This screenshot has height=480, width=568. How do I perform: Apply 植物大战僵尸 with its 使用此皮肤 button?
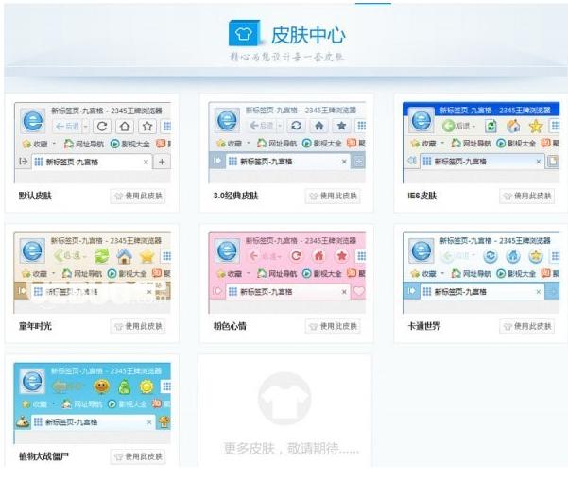pos(138,456)
